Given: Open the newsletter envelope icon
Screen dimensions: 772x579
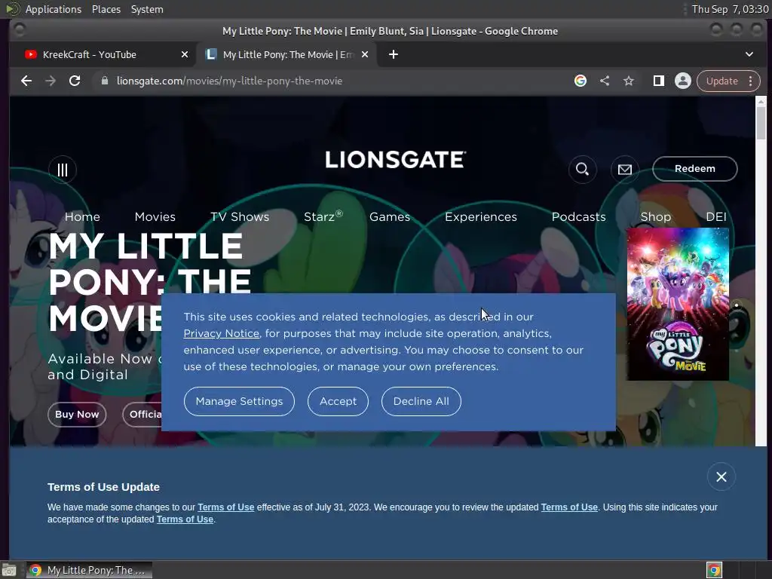Looking at the screenshot, I should (x=625, y=170).
